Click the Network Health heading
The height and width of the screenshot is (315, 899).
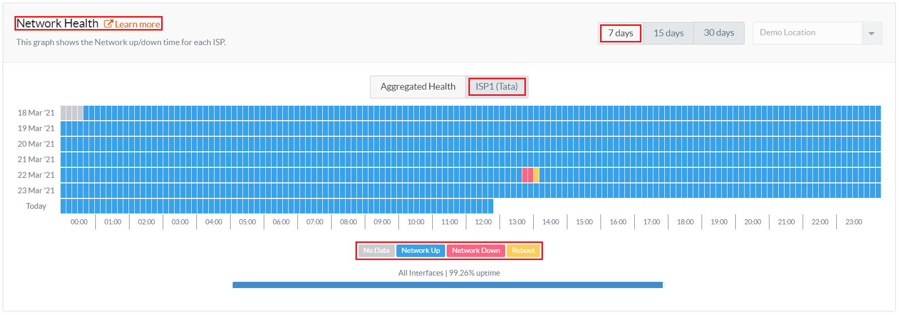(57, 24)
